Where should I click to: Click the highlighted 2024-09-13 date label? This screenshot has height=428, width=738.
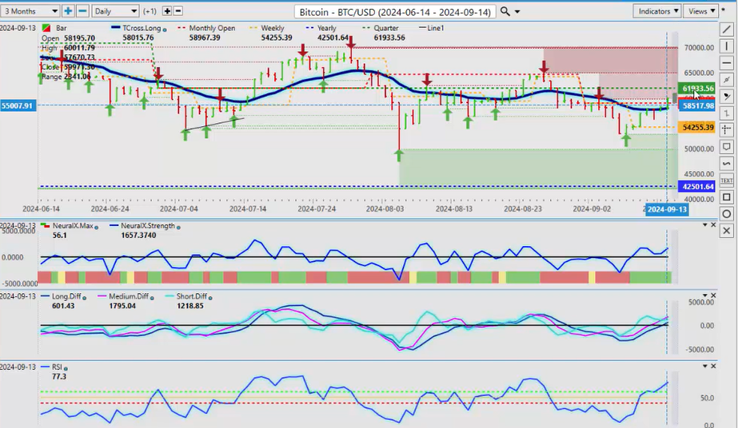pyautogui.click(x=667, y=209)
